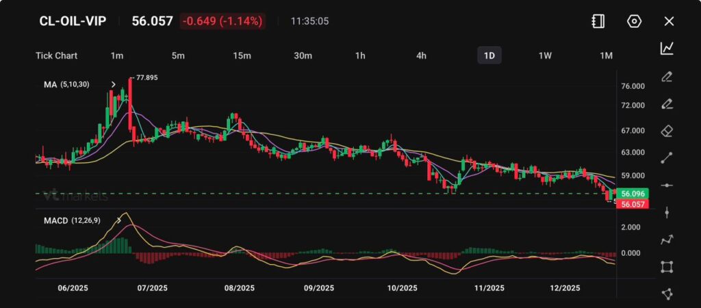Select the first pencil drawing tool
Screen dimensions: 701x308
[x=667, y=76]
